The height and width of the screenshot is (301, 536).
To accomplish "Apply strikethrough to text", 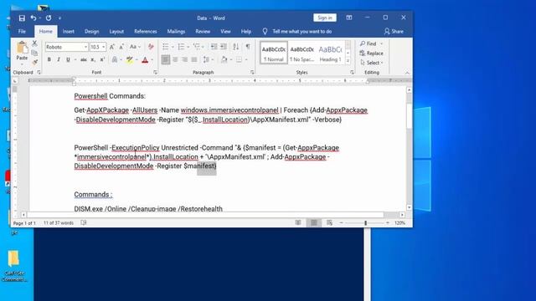I will coord(84,59).
